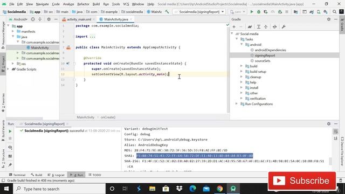The width and height of the screenshot is (345, 194).
Task: Click Project panel settings gear
Action: (x=49, y=19)
